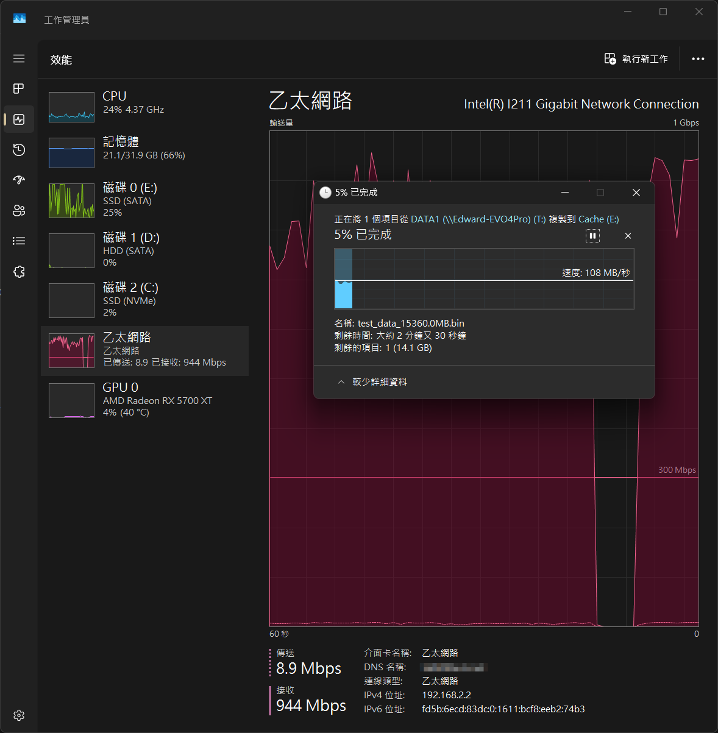
Task: Select 磁碟 0 (E:) SSD item
Action: click(144, 200)
